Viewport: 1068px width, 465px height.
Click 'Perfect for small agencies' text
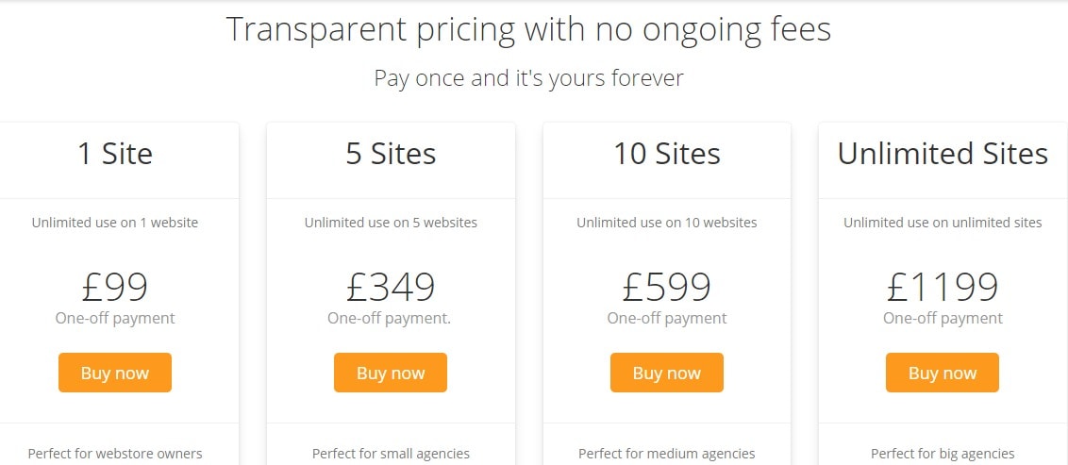[391, 454]
